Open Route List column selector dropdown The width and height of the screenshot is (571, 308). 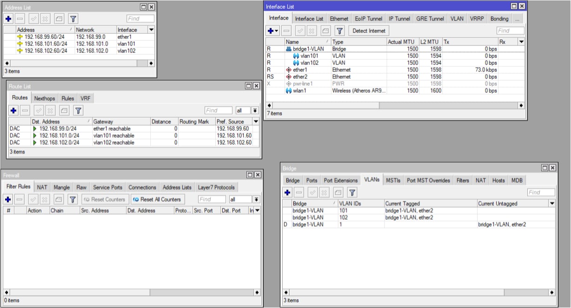255,122
